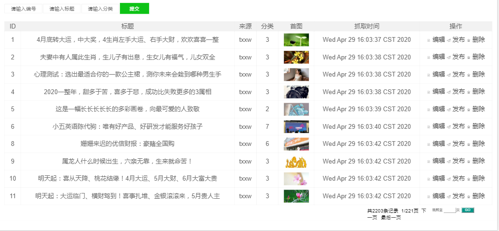Click the edit icon in row ID 9
499x231 pixels.
click(429, 162)
